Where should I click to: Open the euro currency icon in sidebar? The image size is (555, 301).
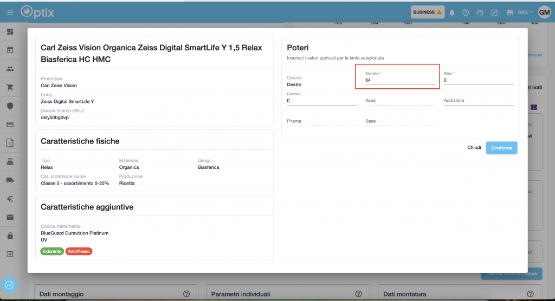[10, 199]
